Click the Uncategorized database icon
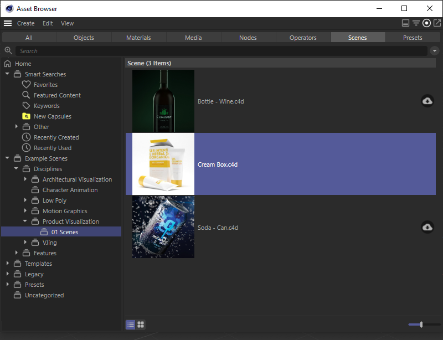The width and height of the screenshot is (443, 340). (18, 295)
